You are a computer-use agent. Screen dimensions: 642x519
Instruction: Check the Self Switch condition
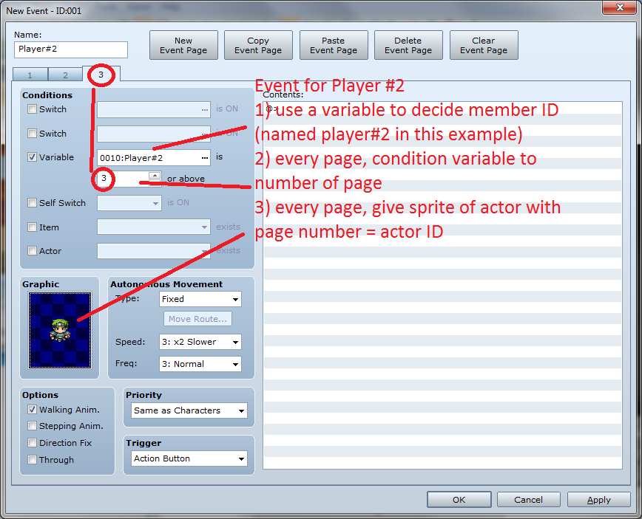click(x=32, y=203)
